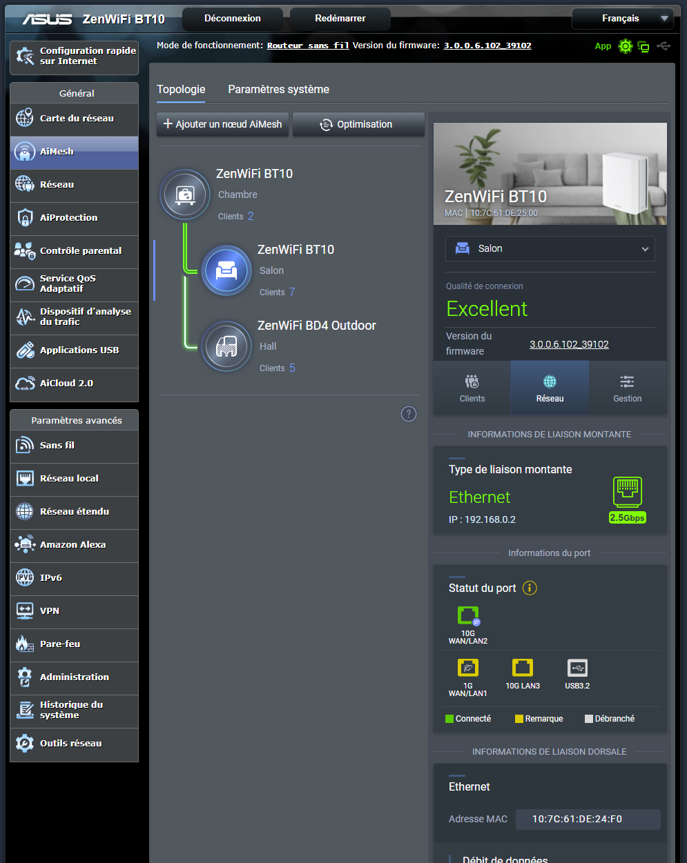Open the Adaptive QoS service icon

tap(23, 284)
